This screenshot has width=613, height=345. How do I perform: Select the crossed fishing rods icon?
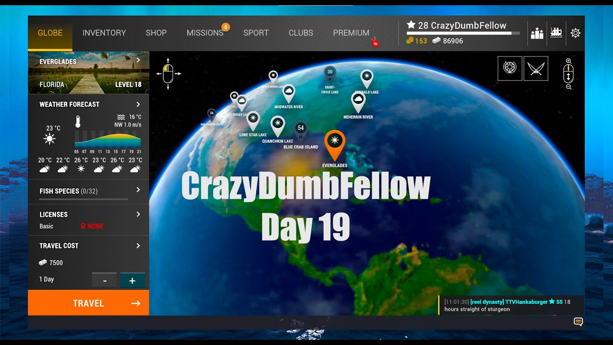(x=535, y=68)
